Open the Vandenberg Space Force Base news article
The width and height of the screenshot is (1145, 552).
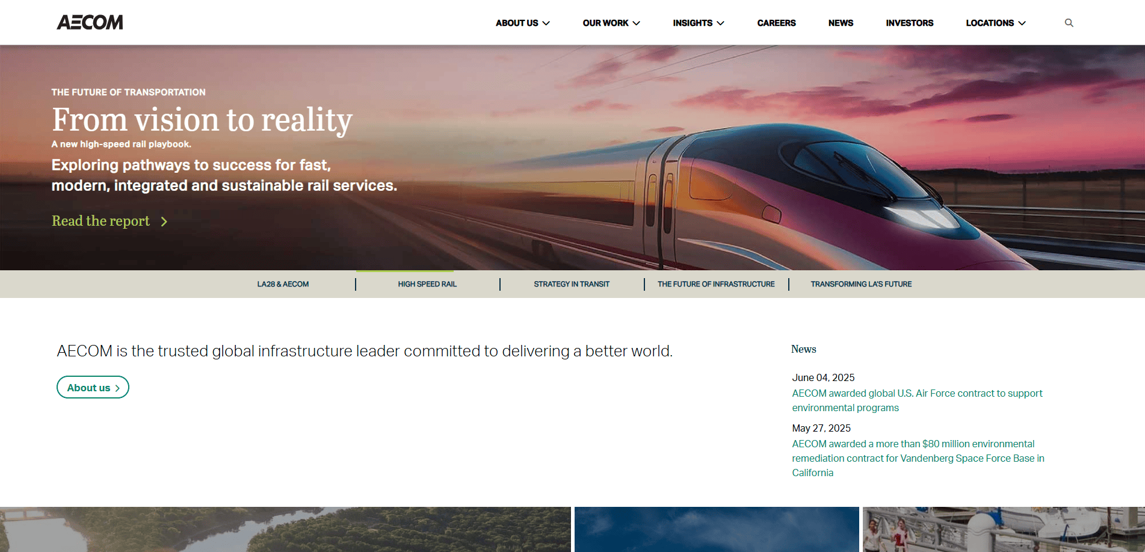(x=918, y=458)
